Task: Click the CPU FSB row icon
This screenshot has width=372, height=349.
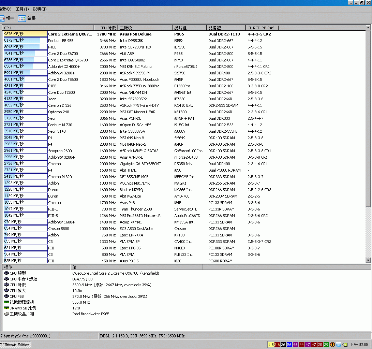Action: pyautogui.click(x=6, y=296)
